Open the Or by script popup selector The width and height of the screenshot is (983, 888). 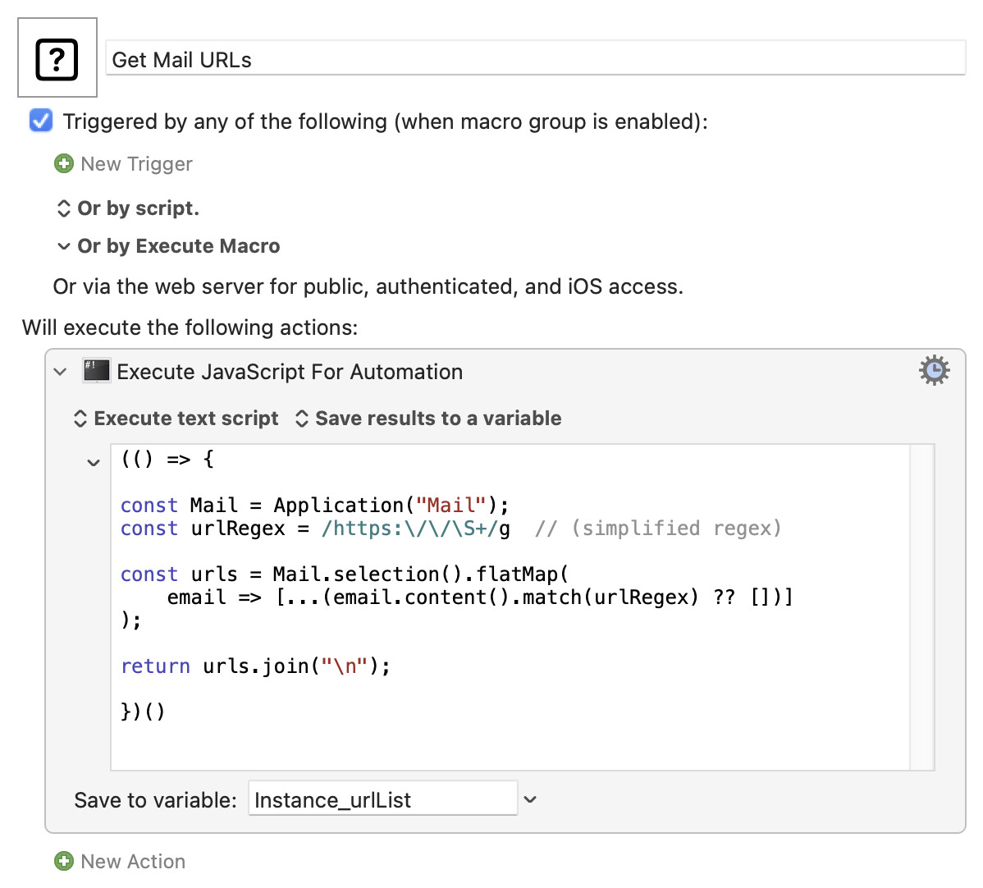(x=128, y=208)
